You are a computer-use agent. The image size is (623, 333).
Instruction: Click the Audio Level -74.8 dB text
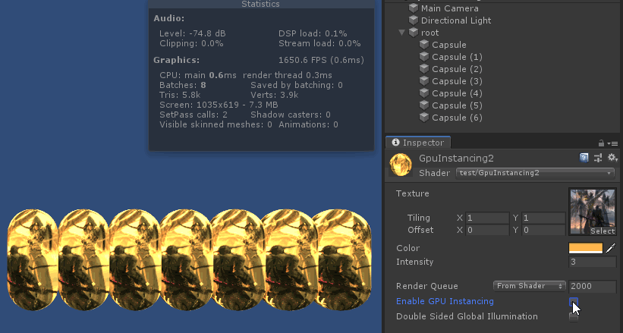point(192,33)
